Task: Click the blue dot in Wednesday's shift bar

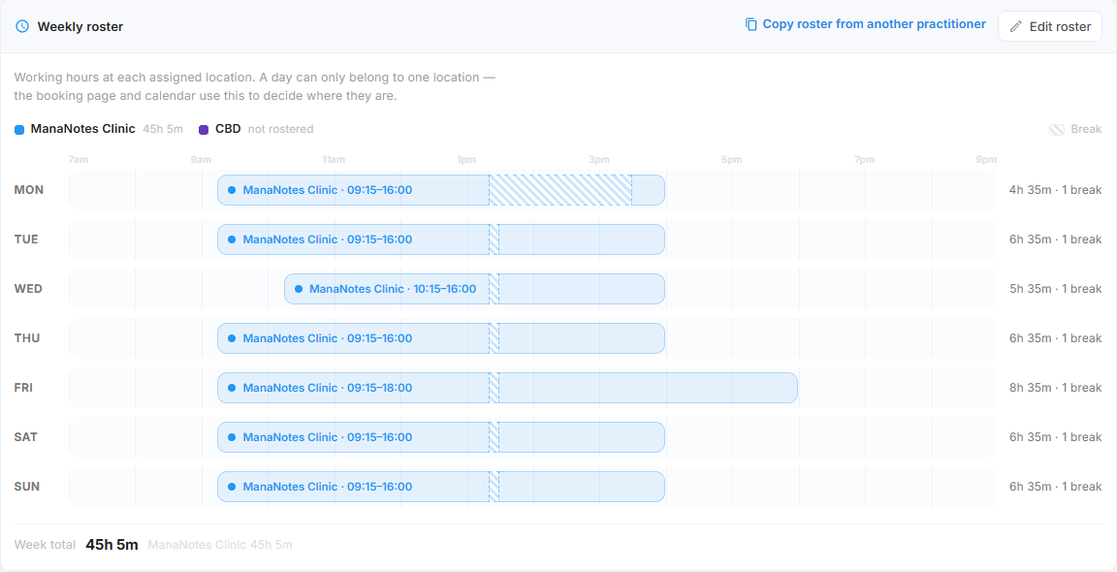Action: tap(299, 289)
